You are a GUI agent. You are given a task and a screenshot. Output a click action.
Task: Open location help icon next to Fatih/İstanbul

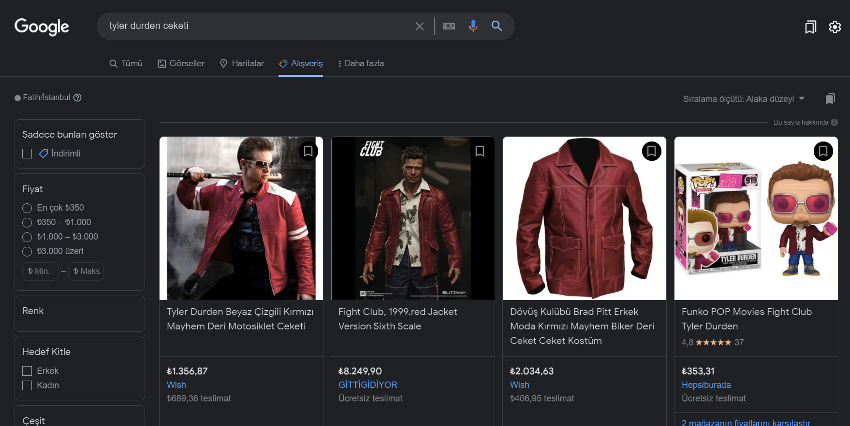pos(77,98)
